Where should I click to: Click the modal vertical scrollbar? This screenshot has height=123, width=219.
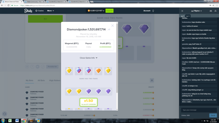tap(117, 58)
